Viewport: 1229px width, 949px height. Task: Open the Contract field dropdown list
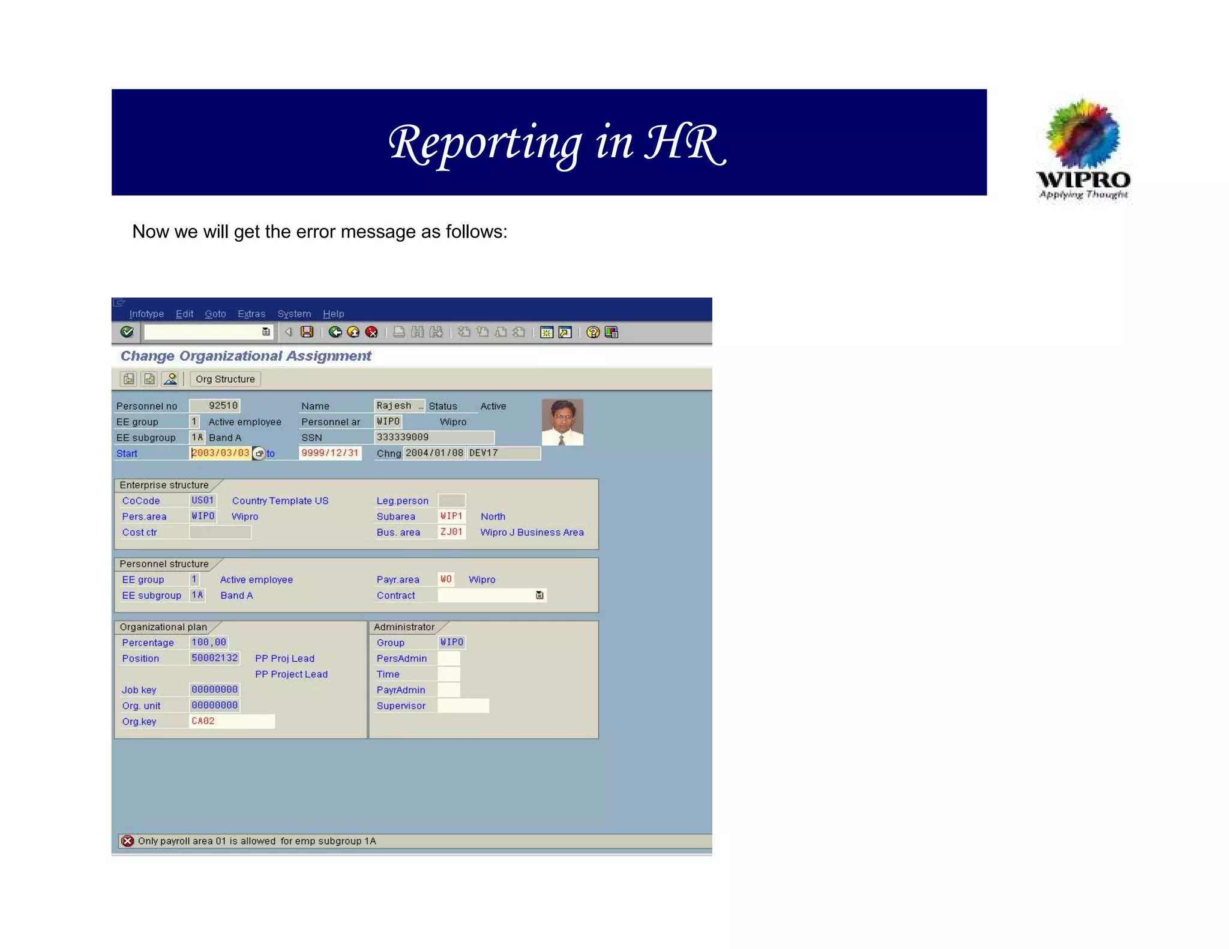tap(539, 595)
